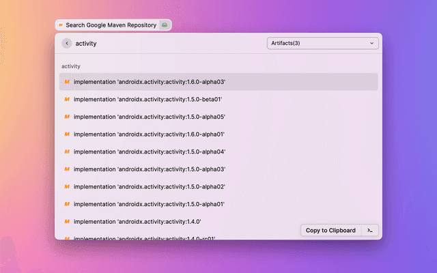437x273 pixels.
Task: Click the back arrow button
Action: [x=67, y=44]
